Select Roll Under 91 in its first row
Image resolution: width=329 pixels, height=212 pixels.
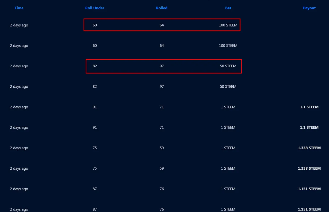click(x=95, y=107)
